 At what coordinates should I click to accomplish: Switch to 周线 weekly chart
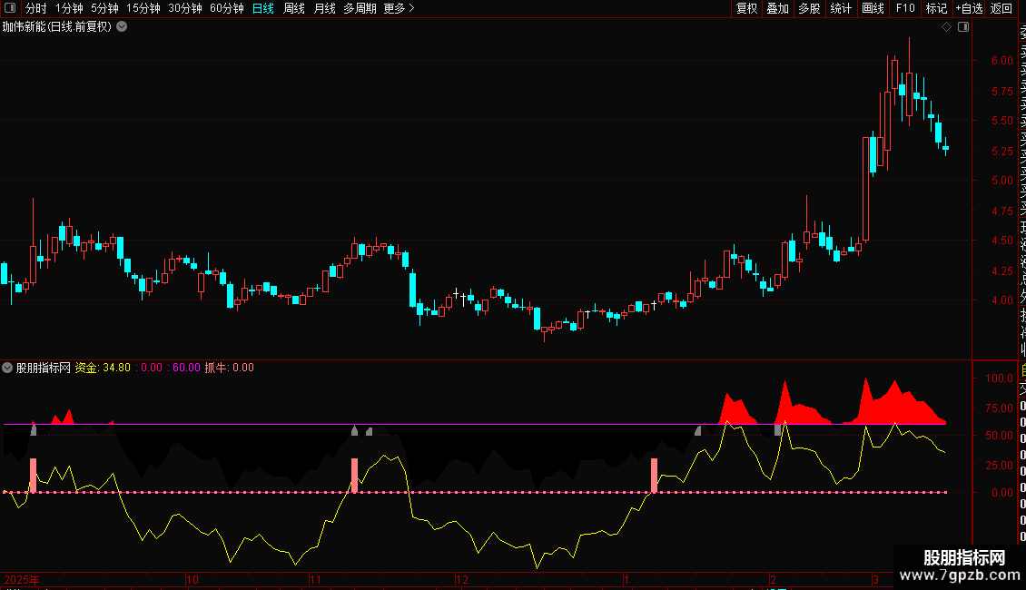pos(294,8)
